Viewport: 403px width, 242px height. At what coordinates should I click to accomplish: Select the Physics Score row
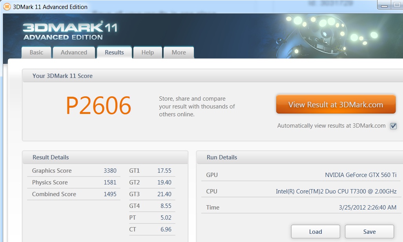click(x=74, y=182)
